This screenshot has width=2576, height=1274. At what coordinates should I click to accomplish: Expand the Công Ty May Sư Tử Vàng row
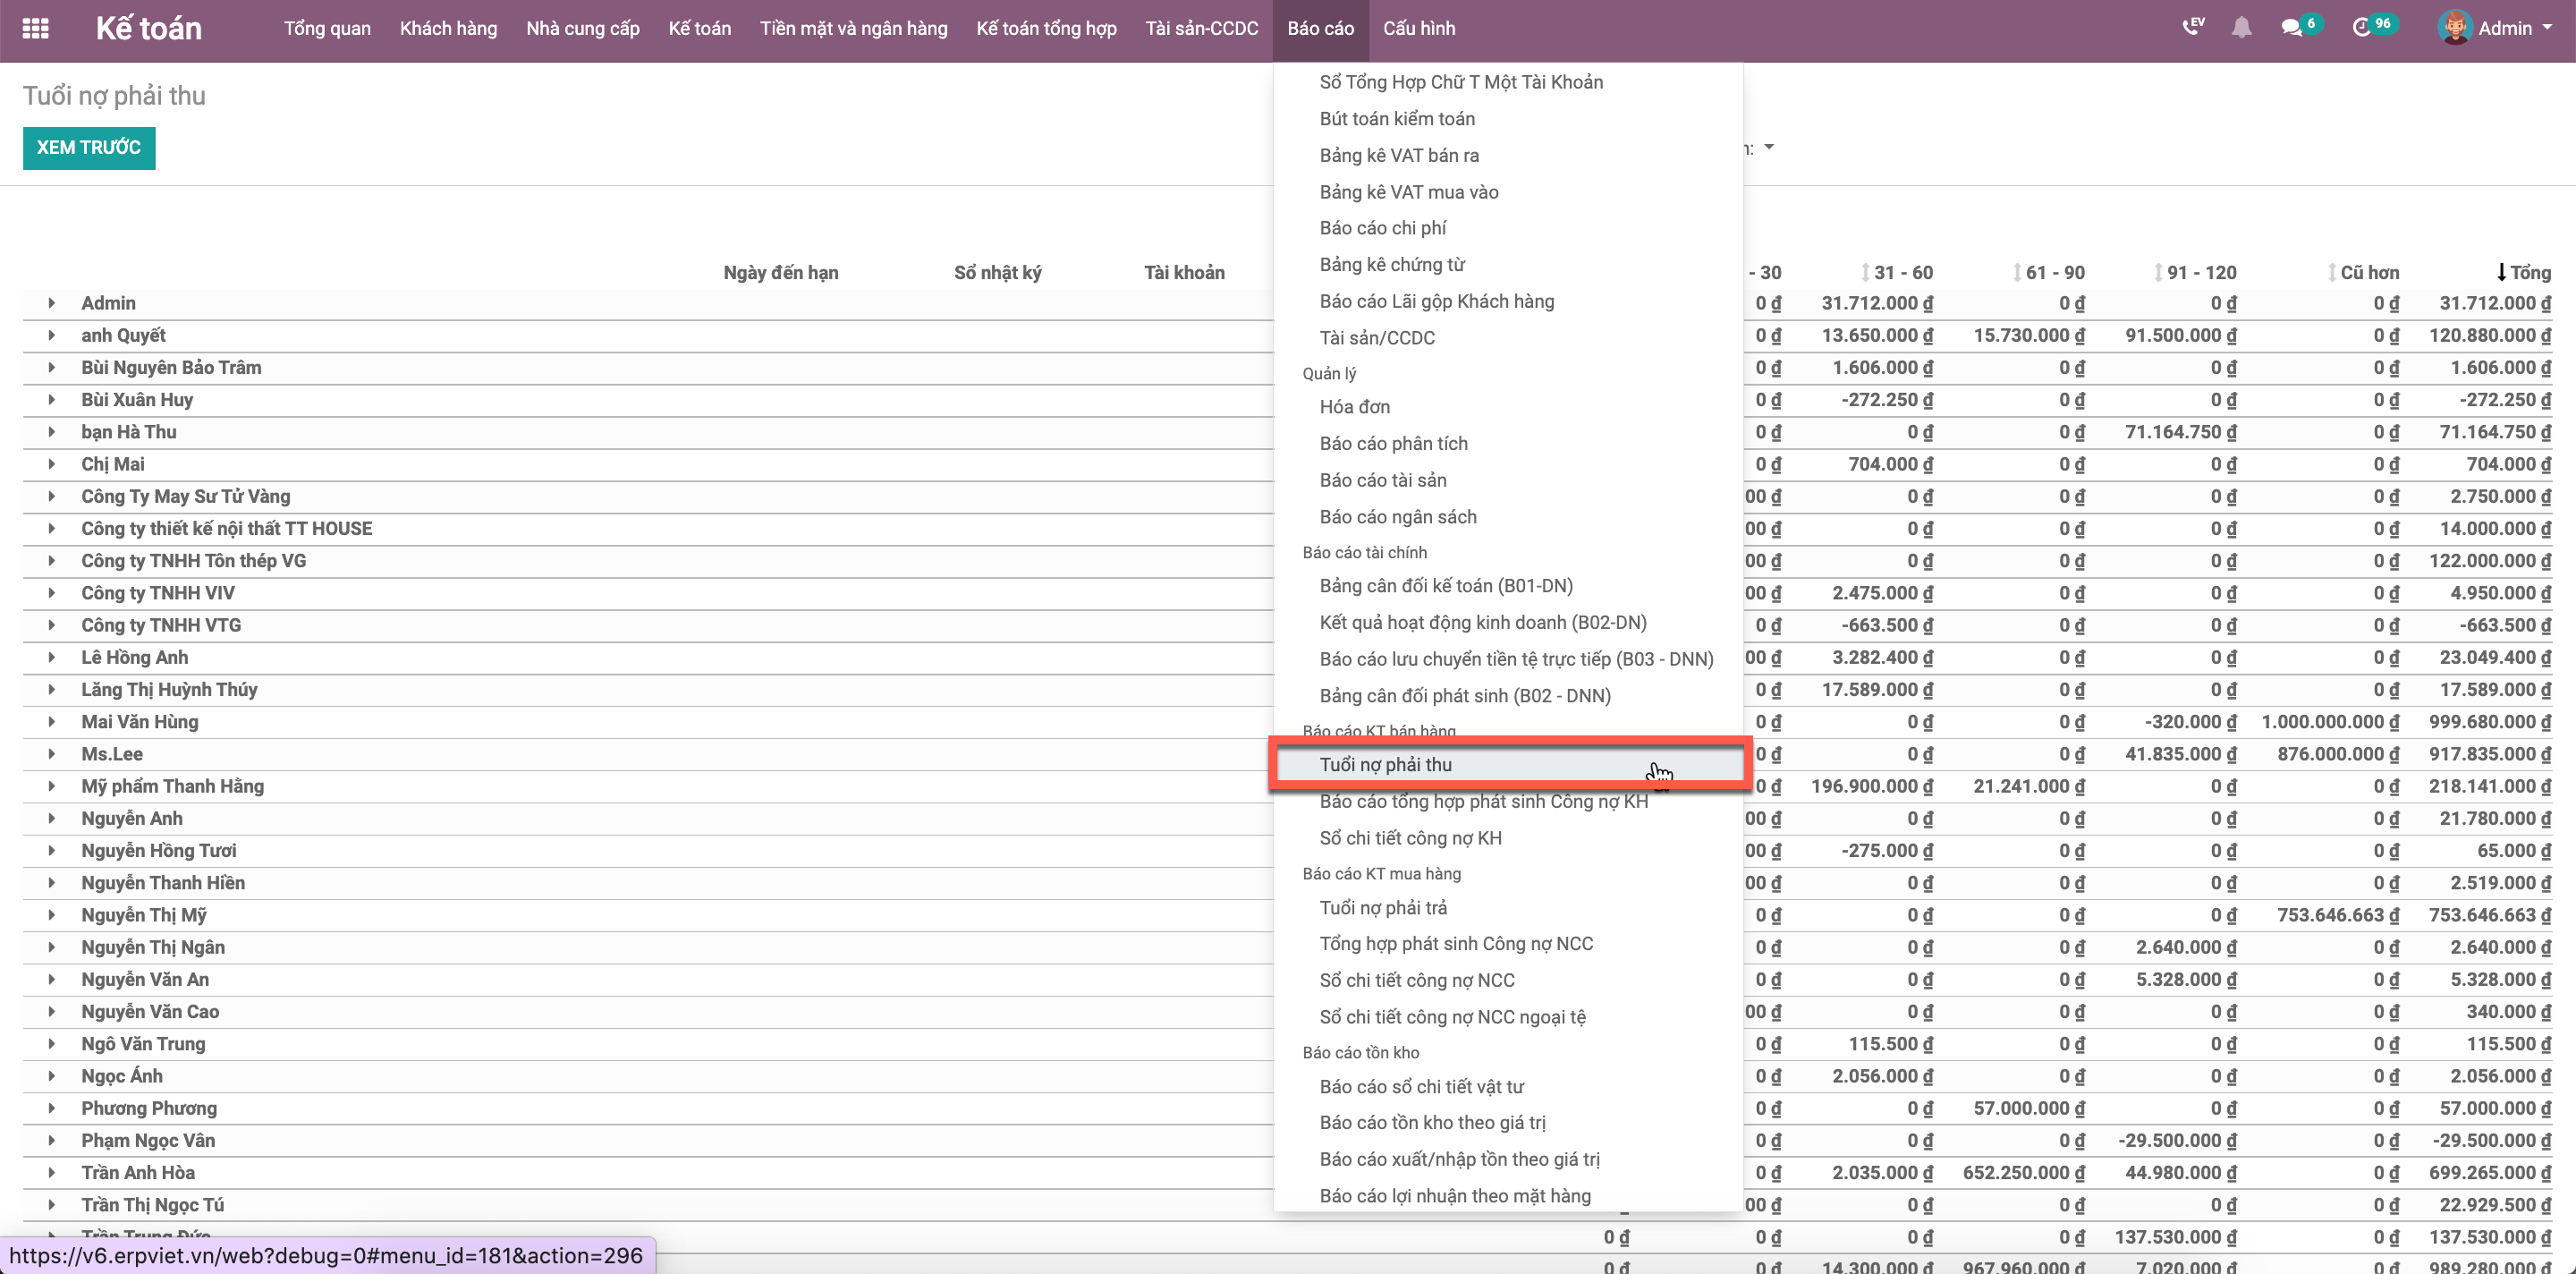[x=52, y=496]
